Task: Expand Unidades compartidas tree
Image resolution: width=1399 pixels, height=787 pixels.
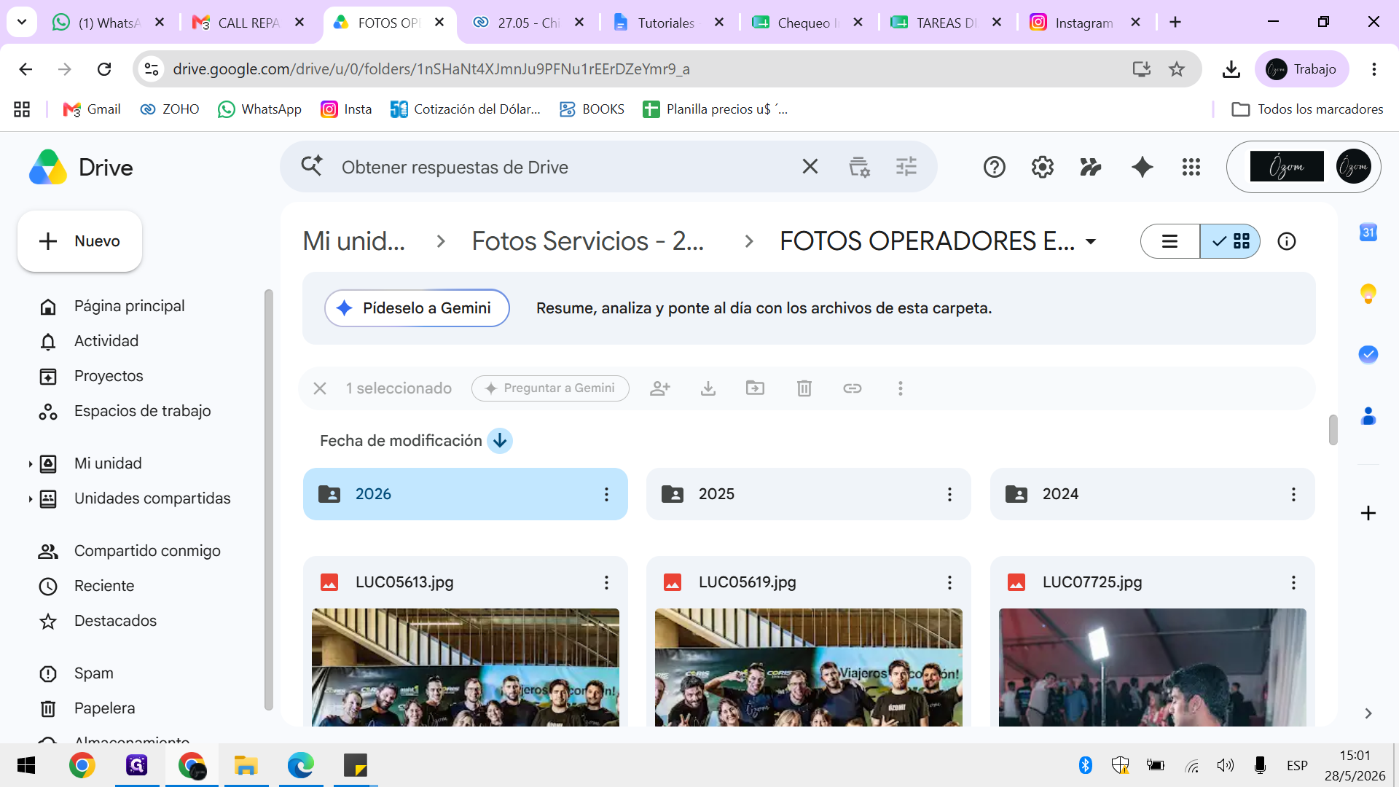Action: pyautogui.click(x=30, y=499)
